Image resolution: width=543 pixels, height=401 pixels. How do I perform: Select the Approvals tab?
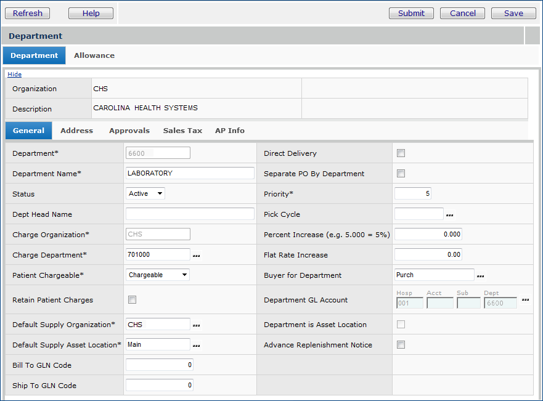(129, 131)
